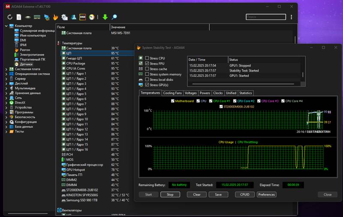
Task: Click the Refresh toolbar icon
Action: coord(9,17)
